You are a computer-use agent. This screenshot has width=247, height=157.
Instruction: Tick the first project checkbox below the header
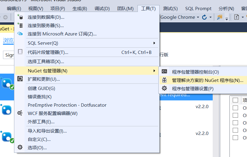coord(235,108)
